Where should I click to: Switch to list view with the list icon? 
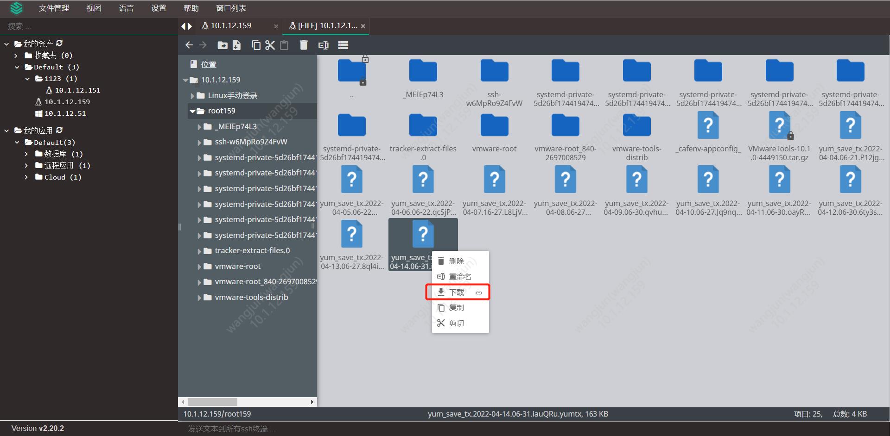coord(343,45)
